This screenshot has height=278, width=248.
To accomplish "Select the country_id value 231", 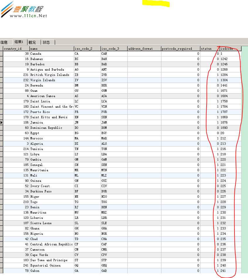I will pyautogui.click(x=16, y=75).
